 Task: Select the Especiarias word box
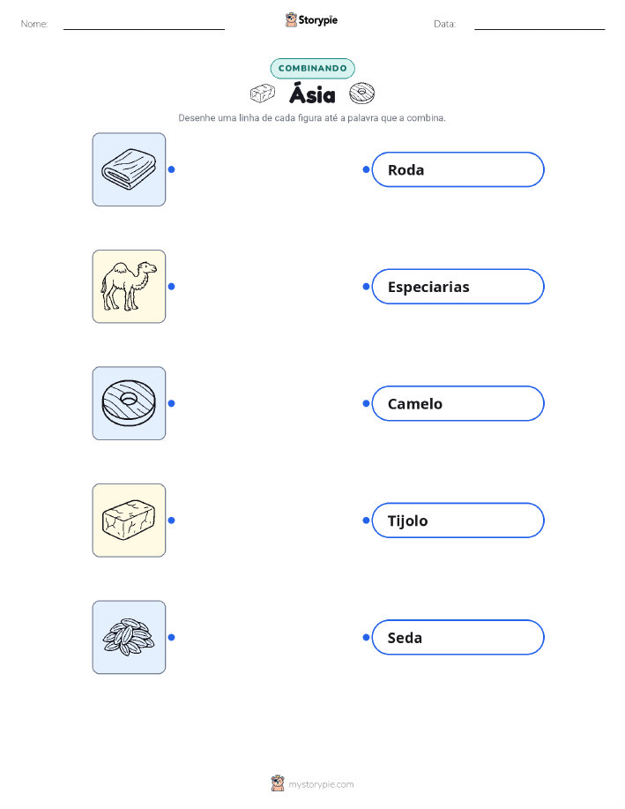(x=458, y=287)
